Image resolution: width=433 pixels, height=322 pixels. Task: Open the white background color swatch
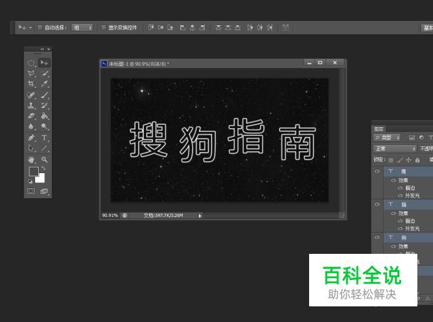(x=41, y=179)
